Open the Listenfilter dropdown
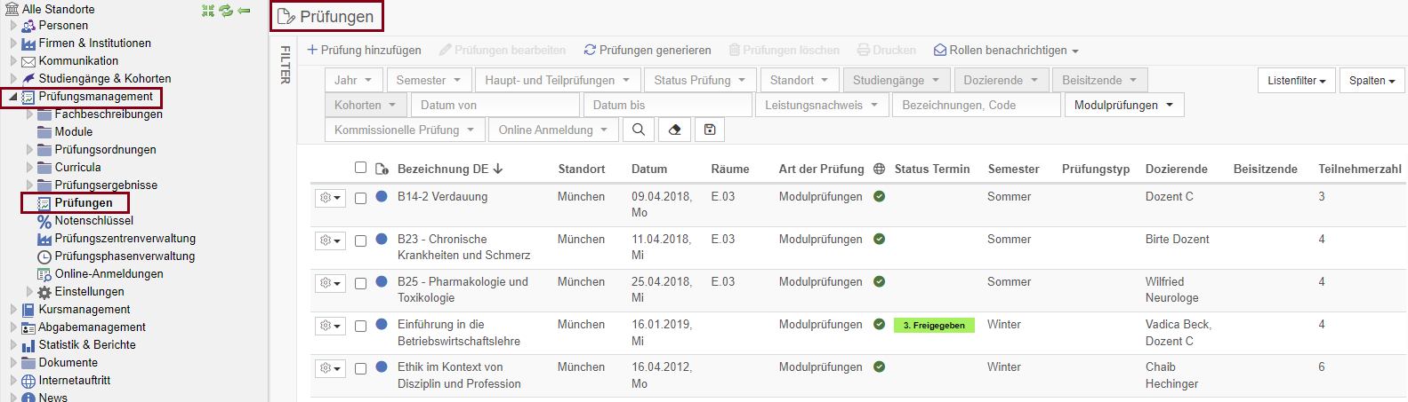The image size is (1408, 402). pyautogui.click(x=1297, y=80)
